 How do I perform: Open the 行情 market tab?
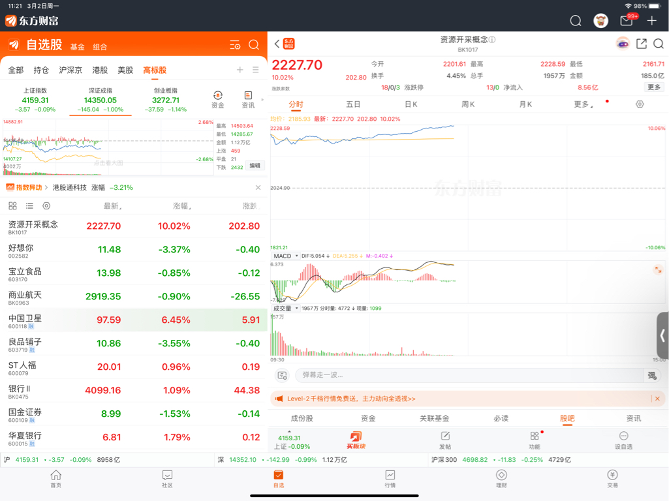click(x=390, y=479)
